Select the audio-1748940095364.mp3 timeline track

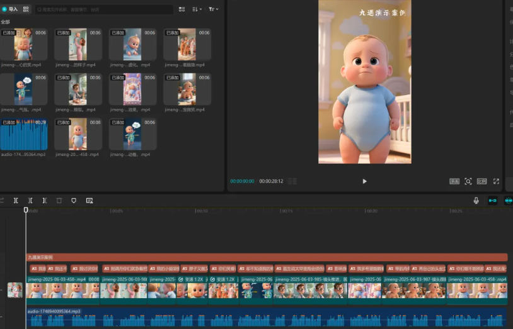(x=267, y=318)
